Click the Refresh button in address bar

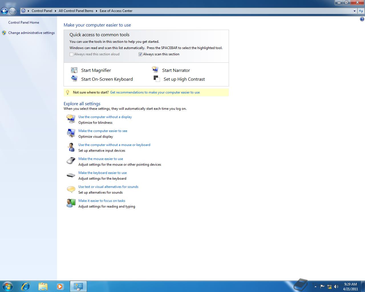click(x=361, y=11)
